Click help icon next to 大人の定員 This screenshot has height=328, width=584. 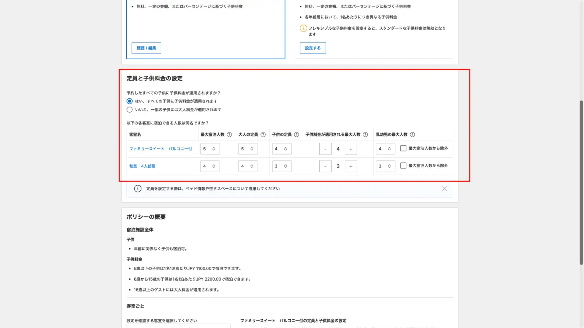pos(263,134)
